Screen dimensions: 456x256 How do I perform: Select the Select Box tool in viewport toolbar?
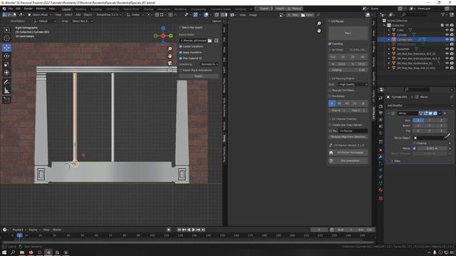point(6,30)
